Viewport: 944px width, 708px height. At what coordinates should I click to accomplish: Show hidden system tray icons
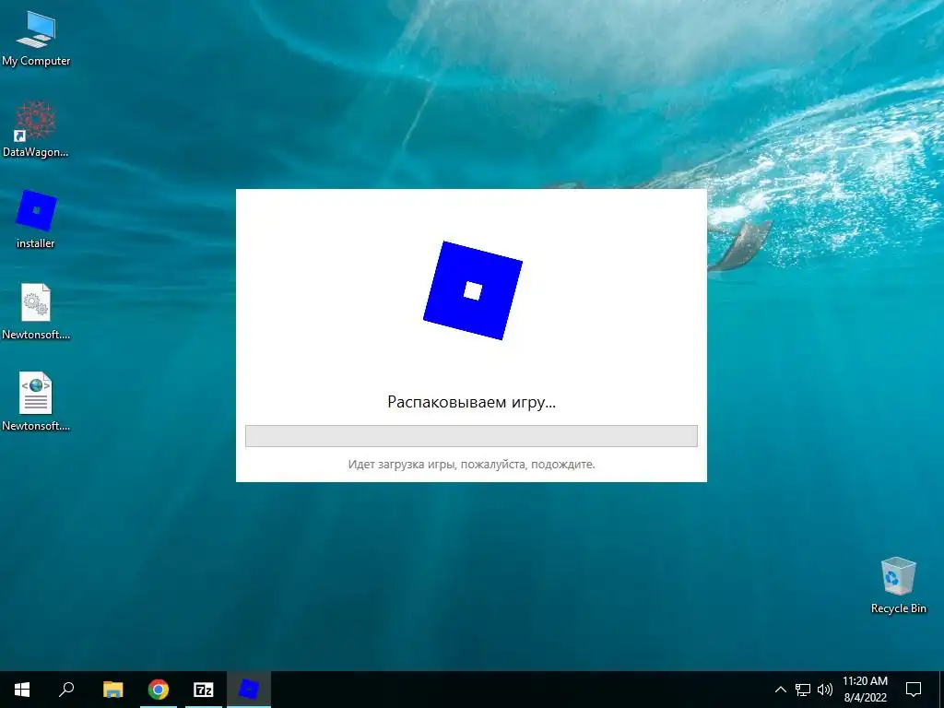780,690
